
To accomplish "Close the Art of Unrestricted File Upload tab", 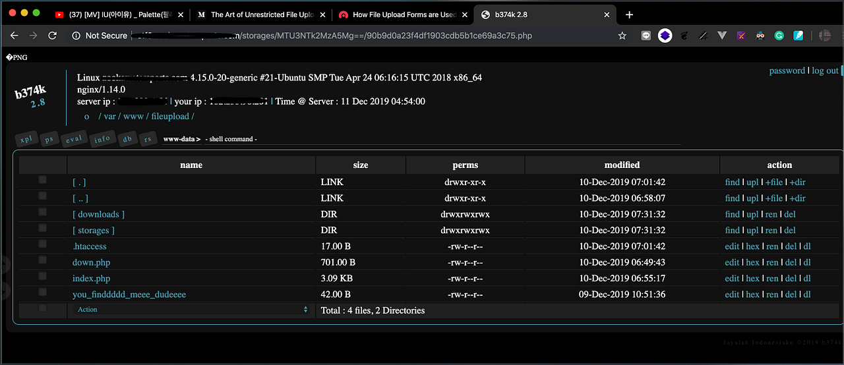I will pos(322,14).
